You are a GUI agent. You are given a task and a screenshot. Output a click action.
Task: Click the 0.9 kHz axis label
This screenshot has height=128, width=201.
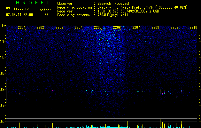click(3, 74)
